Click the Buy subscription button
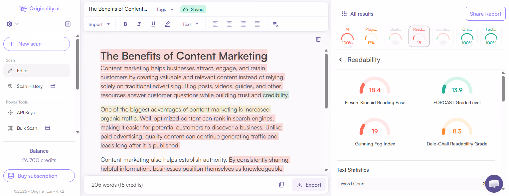This screenshot has height=196, width=509. click(x=39, y=176)
